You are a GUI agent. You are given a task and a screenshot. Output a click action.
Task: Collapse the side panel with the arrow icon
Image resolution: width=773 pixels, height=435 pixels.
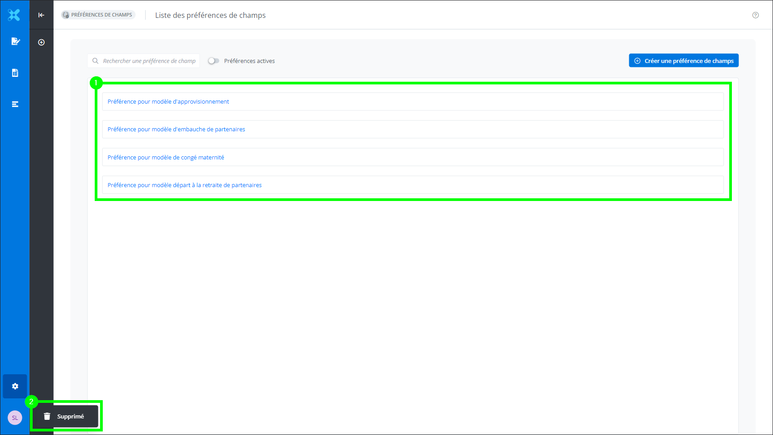click(41, 15)
